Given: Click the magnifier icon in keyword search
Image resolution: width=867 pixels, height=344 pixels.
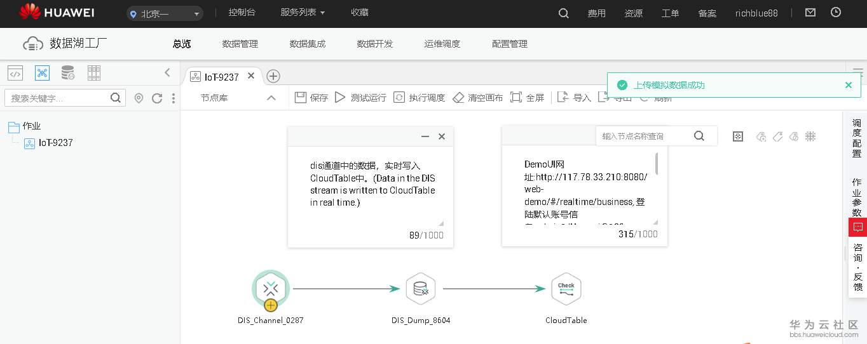Looking at the screenshot, I should [116, 98].
